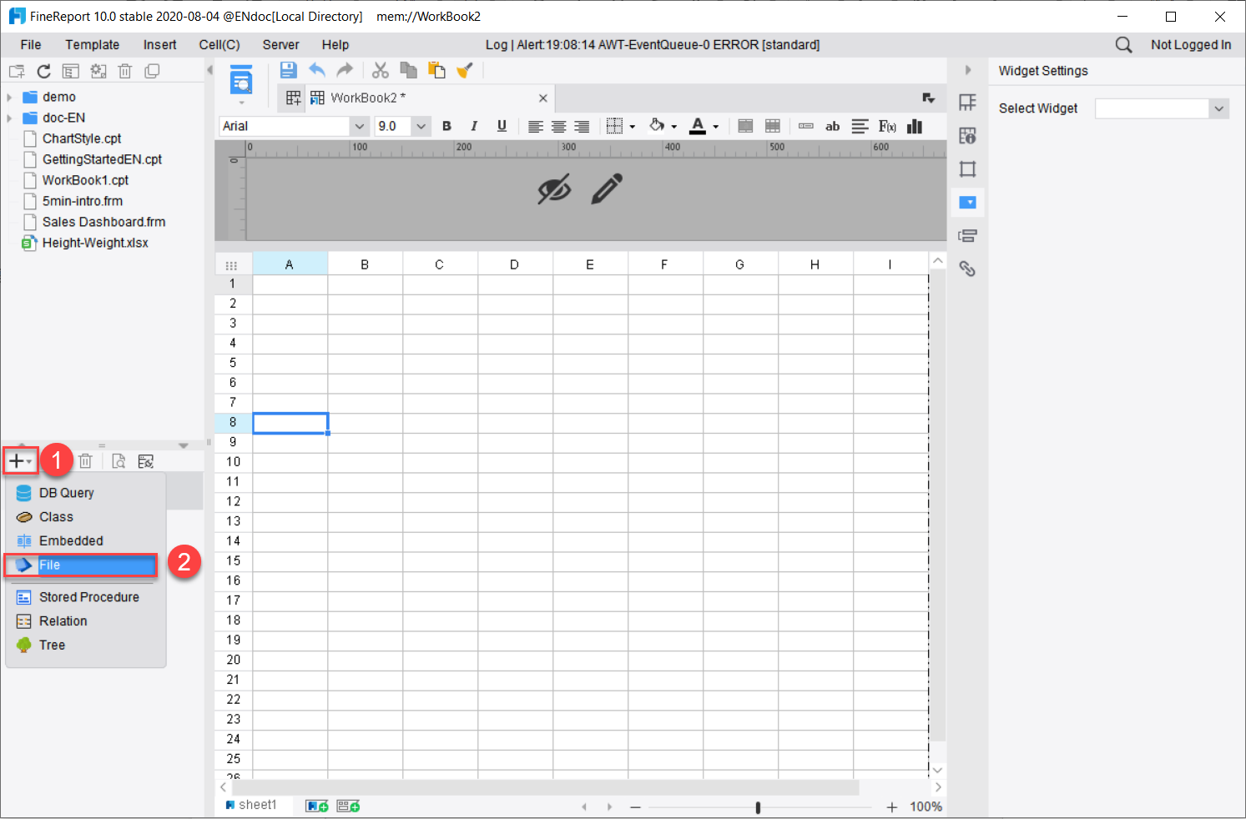Open the Help menu
1246x819 pixels.
[335, 45]
